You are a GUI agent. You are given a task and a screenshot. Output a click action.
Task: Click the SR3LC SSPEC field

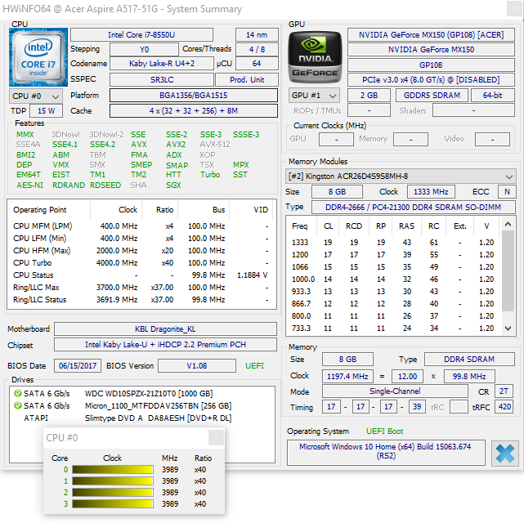coord(162,80)
